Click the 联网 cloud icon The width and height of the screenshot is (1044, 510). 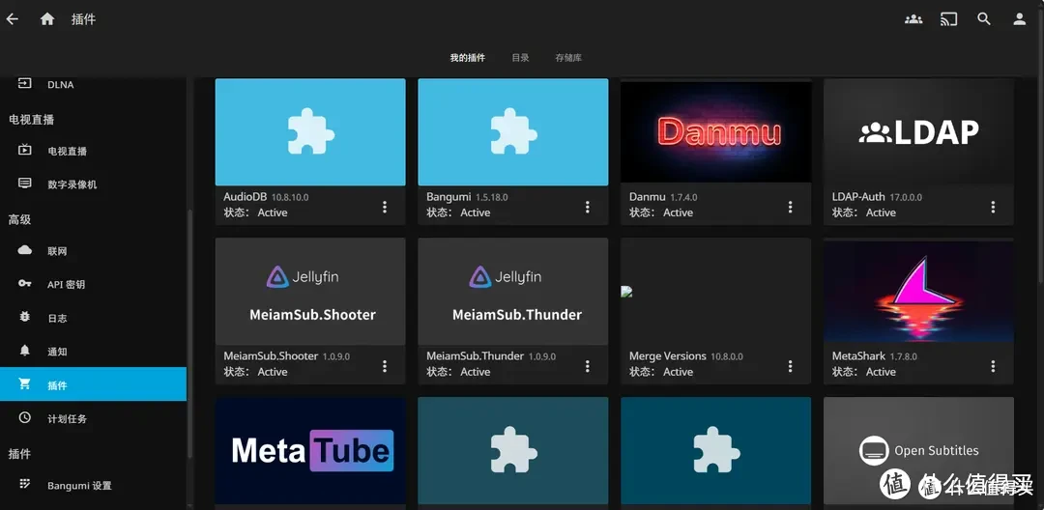pyautogui.click(x=24, y=250)
